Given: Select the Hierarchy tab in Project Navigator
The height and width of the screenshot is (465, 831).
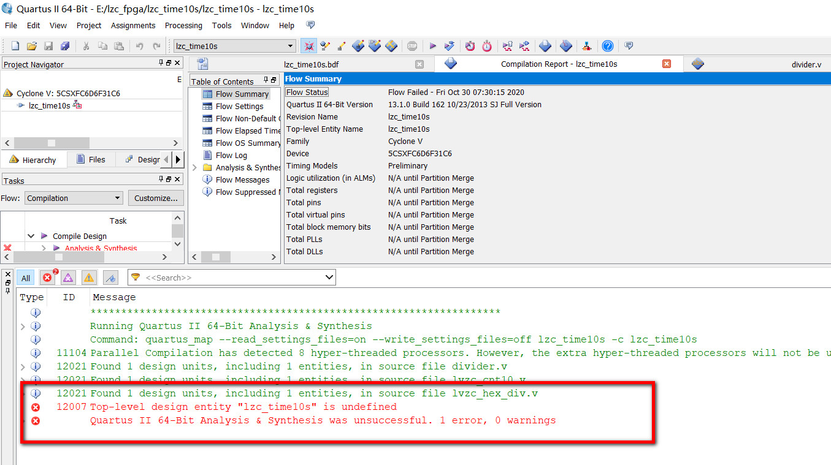Looking at the screenshot, I should [33, 159].
